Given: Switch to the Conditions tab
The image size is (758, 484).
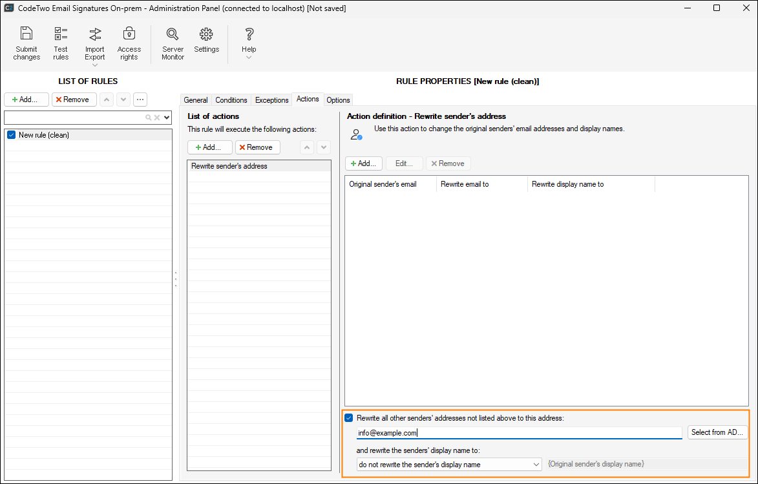Looking at the screenshot, I should coord(231,100).
